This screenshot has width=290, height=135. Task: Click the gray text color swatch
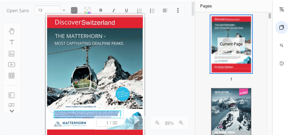(x=74, y=10)
